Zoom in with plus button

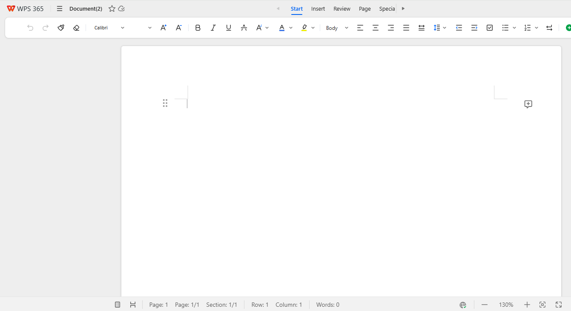point(527,305)
